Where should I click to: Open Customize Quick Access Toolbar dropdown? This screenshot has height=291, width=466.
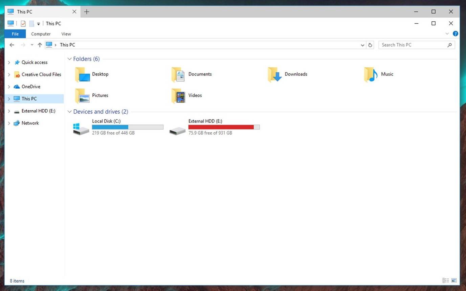point(38,24)
